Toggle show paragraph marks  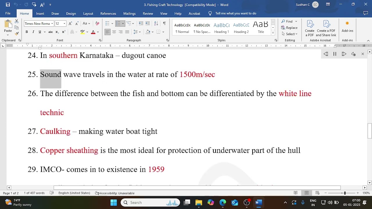pos(164,24)
